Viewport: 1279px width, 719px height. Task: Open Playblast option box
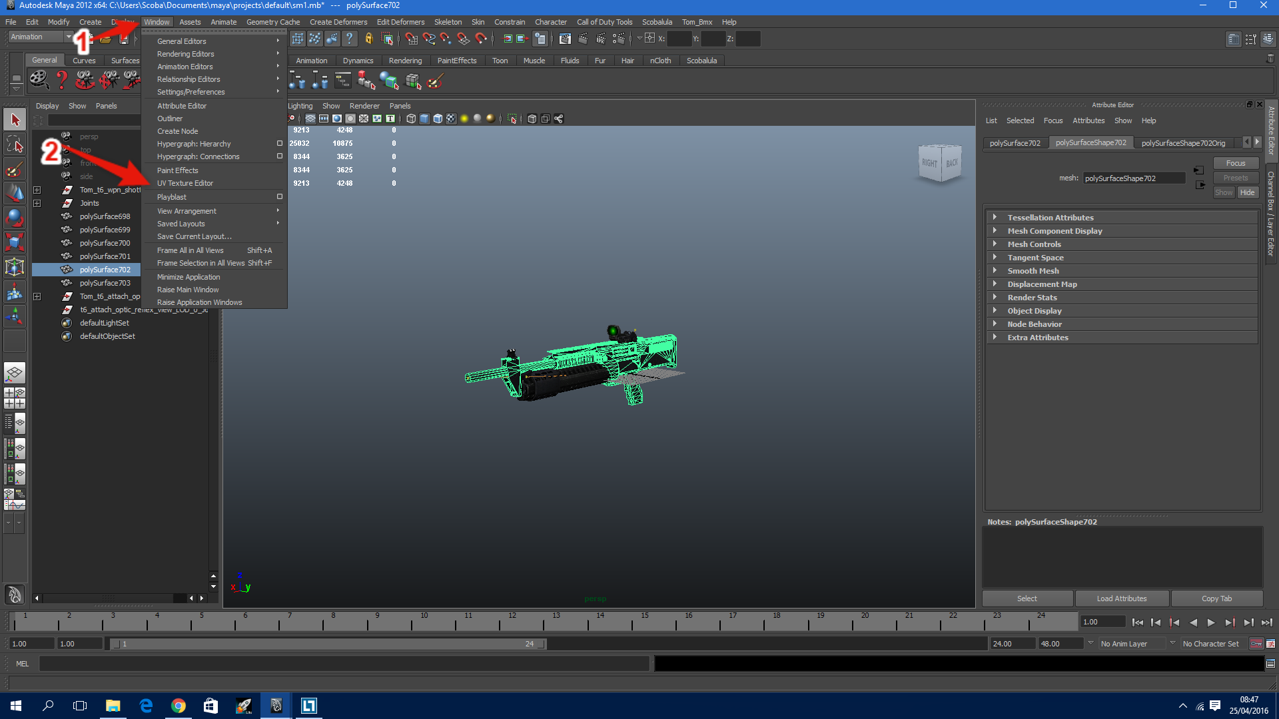click(x=280, y=197)
